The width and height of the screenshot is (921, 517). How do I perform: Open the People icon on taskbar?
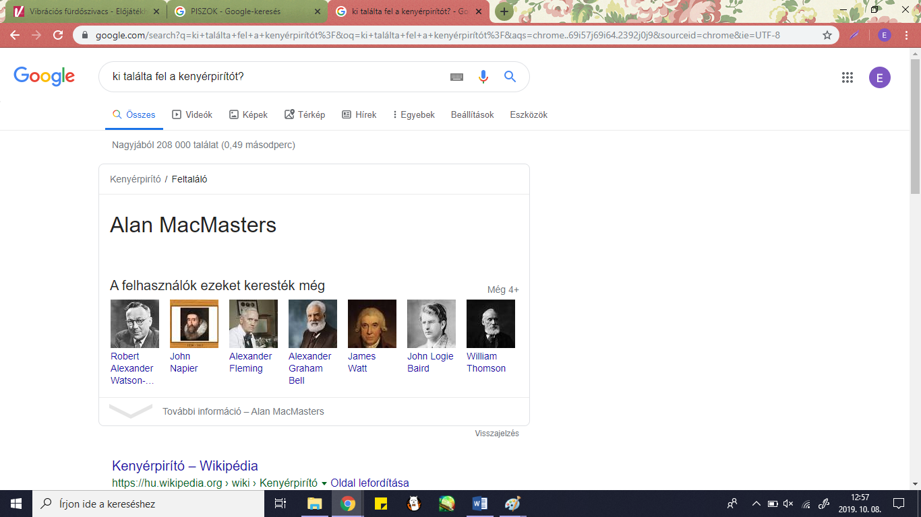(732, 504)
